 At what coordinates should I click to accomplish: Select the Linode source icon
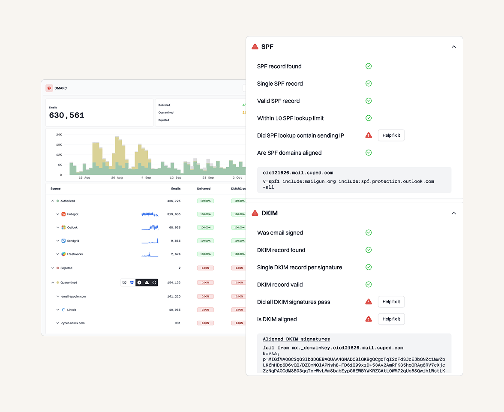click(x=63, y=310)
